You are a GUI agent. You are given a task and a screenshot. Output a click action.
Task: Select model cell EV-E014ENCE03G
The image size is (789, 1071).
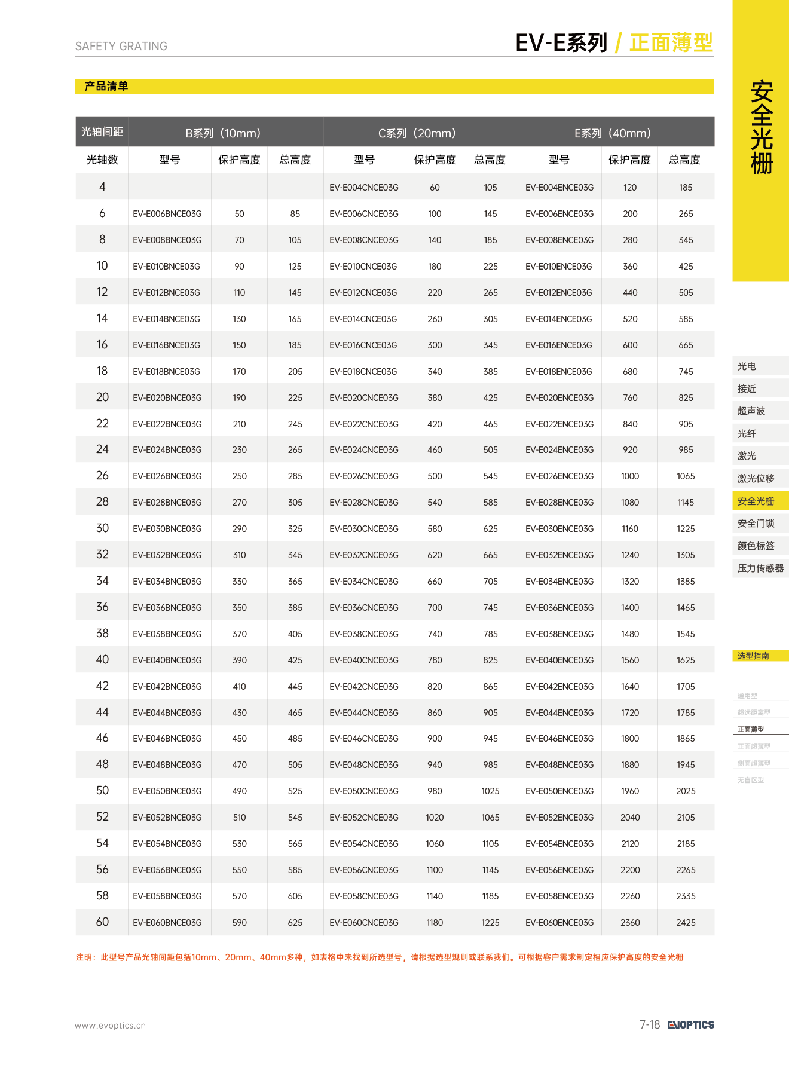click(x=559, y=319)
